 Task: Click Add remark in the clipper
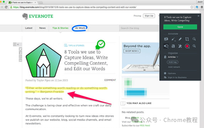click(x=174, y=67)
